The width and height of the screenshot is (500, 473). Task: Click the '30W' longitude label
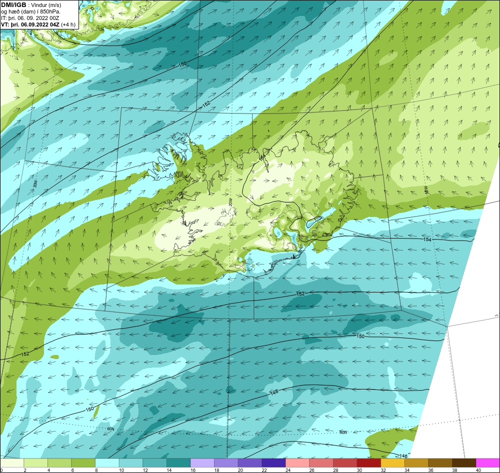(x=35, y=183)
